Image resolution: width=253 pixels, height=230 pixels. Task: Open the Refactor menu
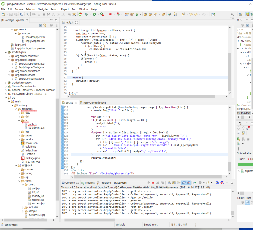pos(30,9)
